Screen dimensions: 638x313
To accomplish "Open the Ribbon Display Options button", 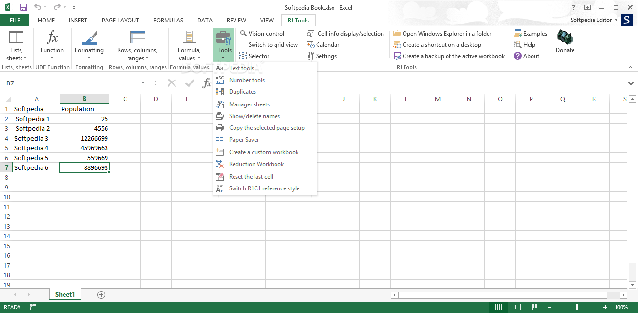I will coord(588,7).
